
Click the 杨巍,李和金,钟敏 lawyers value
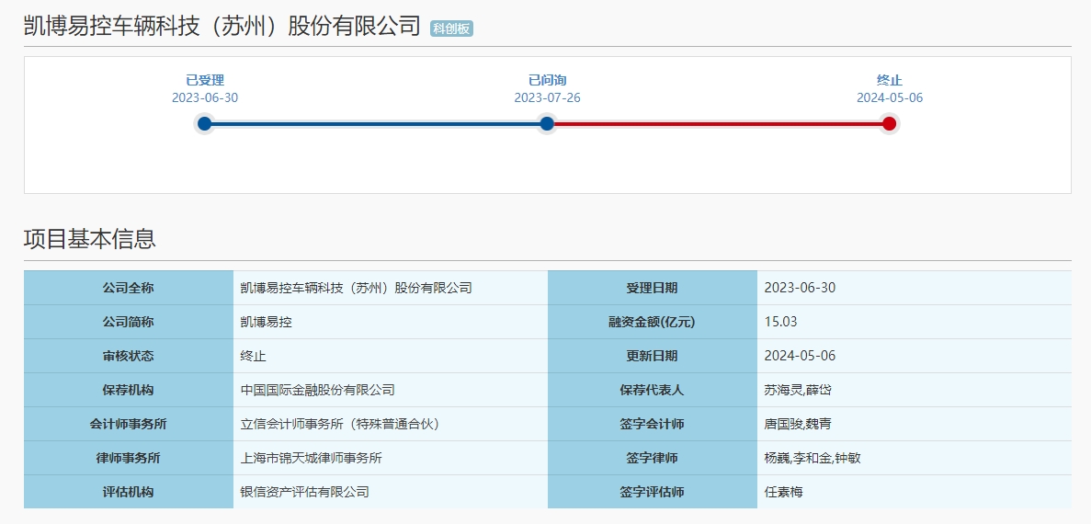pyautogui.click(x=814, y=458)
